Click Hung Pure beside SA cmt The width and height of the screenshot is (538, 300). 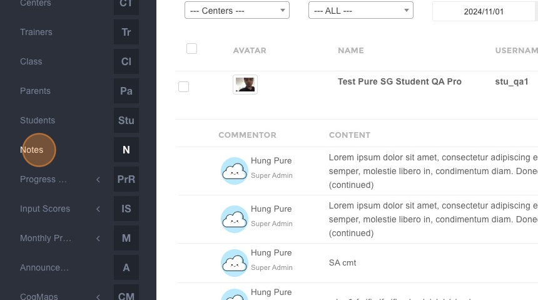pos(271,252)
